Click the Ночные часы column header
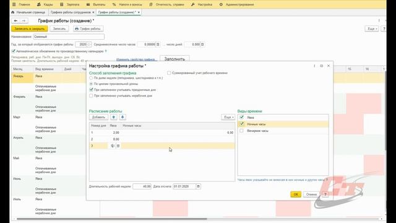 [178, 125]
